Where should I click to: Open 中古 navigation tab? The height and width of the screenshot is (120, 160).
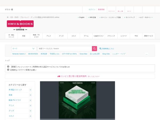point(136,36)
